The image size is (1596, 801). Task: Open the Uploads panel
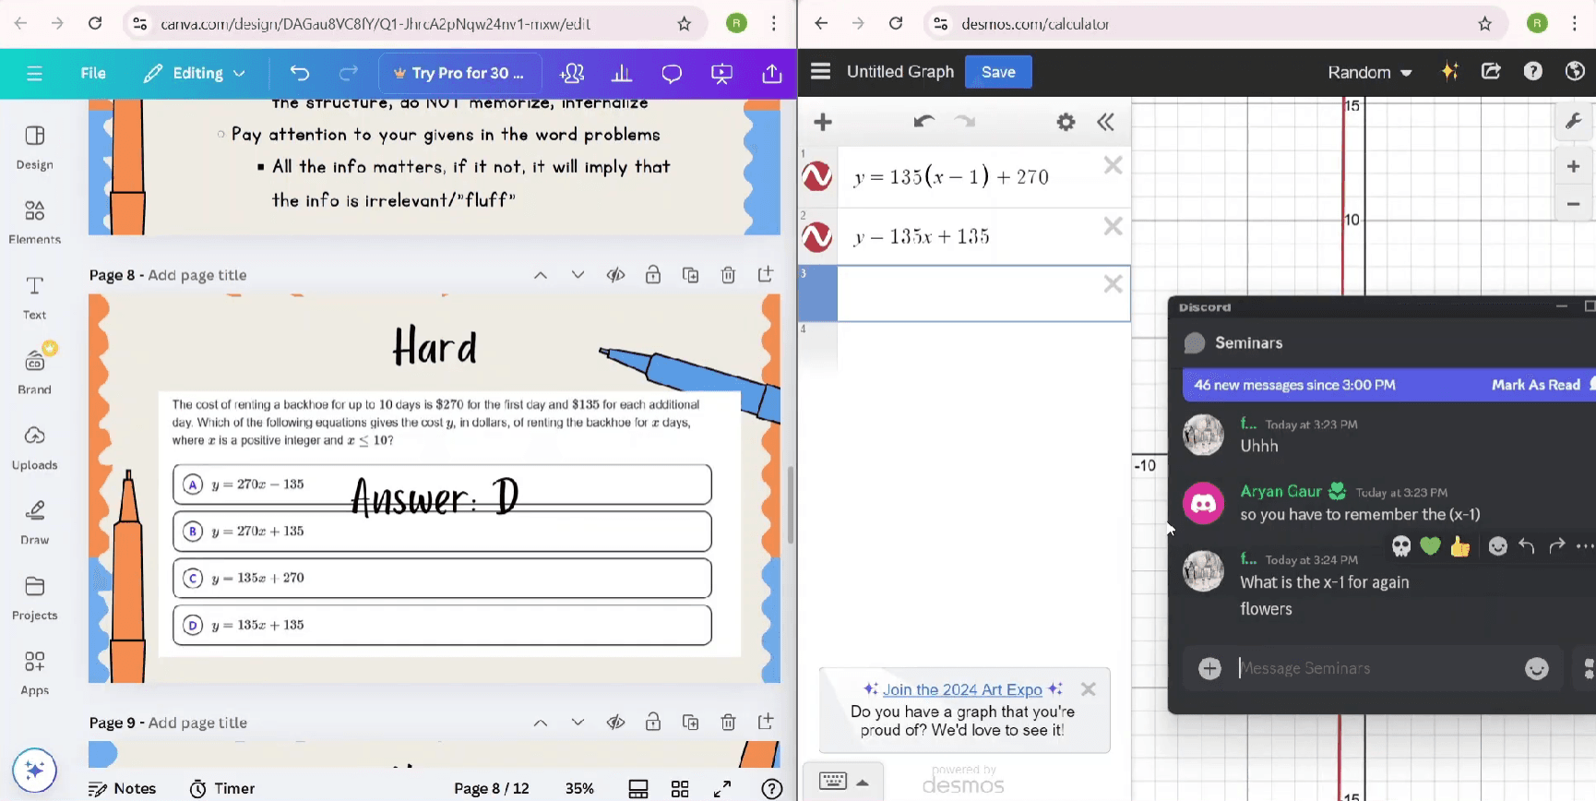point(34,447)
